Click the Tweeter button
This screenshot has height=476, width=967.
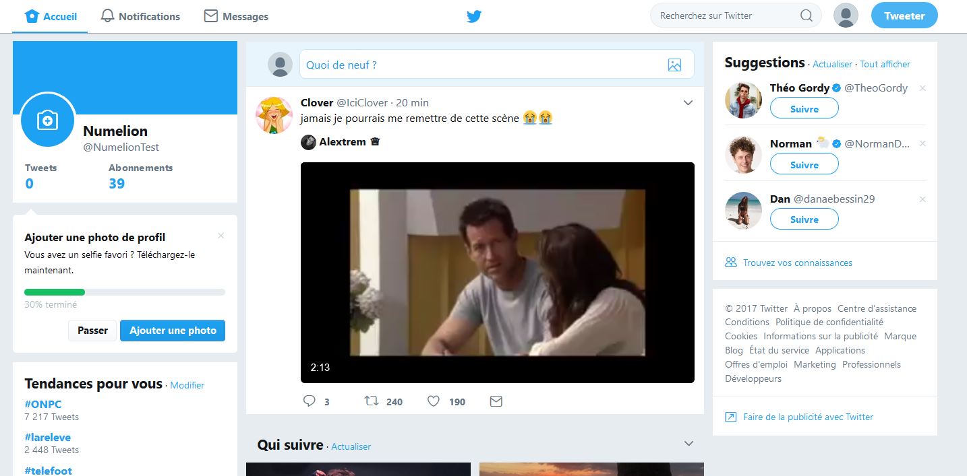904,15
